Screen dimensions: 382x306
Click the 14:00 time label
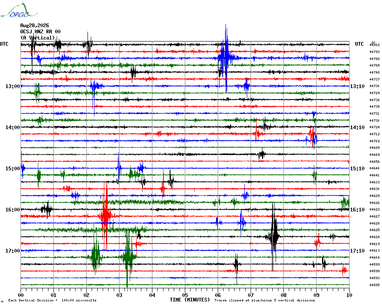pyautogui.click(x=13, y=128)
